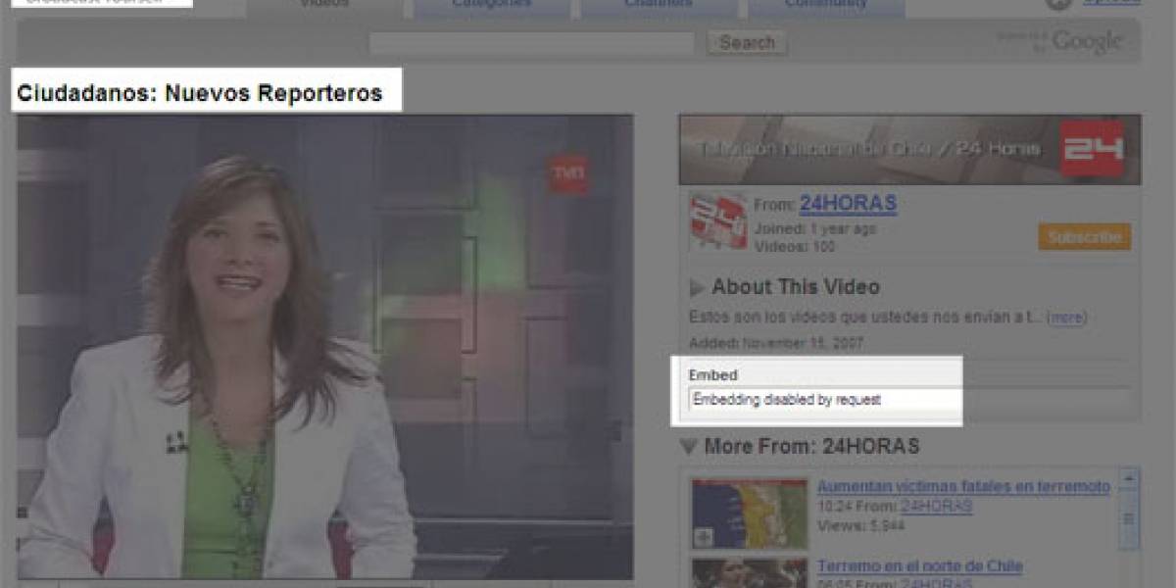
Task: Open the 24HORAS channel link beside From
Action: 848,204
